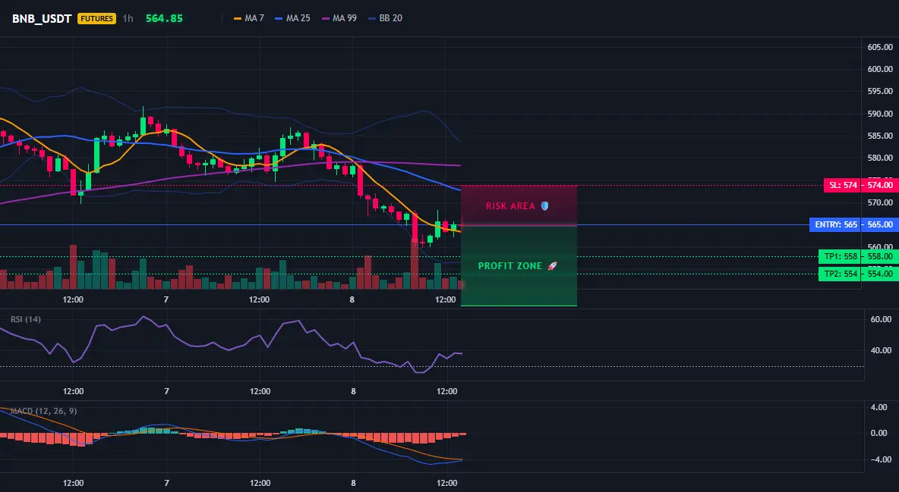Click the 605.00 price axis label
The width and height of the screenshot is (899, 492).
pyautogui.click(x=880, y=47)
